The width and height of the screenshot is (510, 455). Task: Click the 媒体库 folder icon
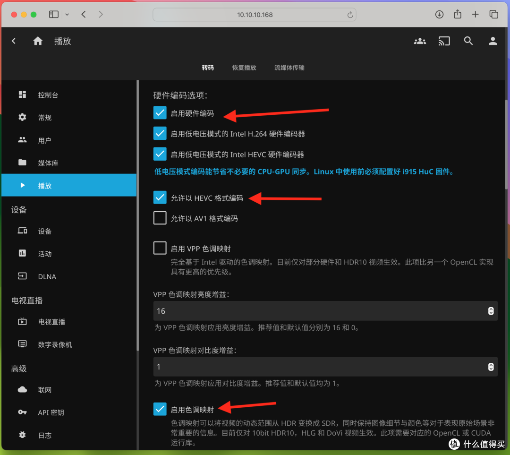coord(22,163)
